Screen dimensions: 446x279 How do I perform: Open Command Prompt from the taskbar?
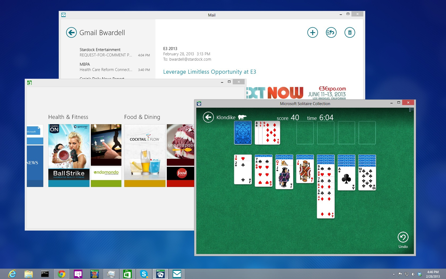point(45,274)
